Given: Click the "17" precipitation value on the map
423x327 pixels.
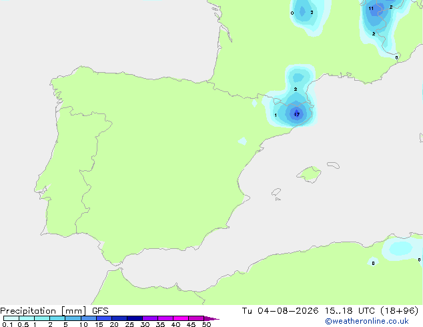Looking at the screenshot, I should (297, 114).
